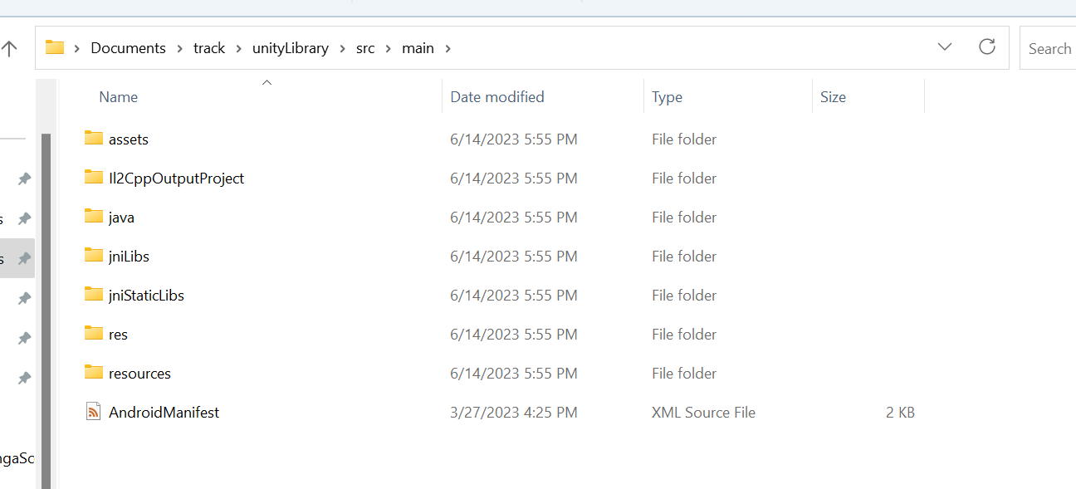Image resolution: width=1076 pixels, height=489 pixels.
Task: Go to track folder breadcrumb
Action: click(209, 48)
